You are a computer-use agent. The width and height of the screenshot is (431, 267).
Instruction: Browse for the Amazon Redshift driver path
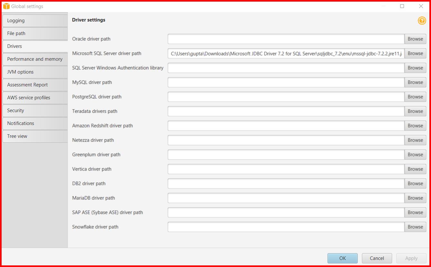coord(415,126)
